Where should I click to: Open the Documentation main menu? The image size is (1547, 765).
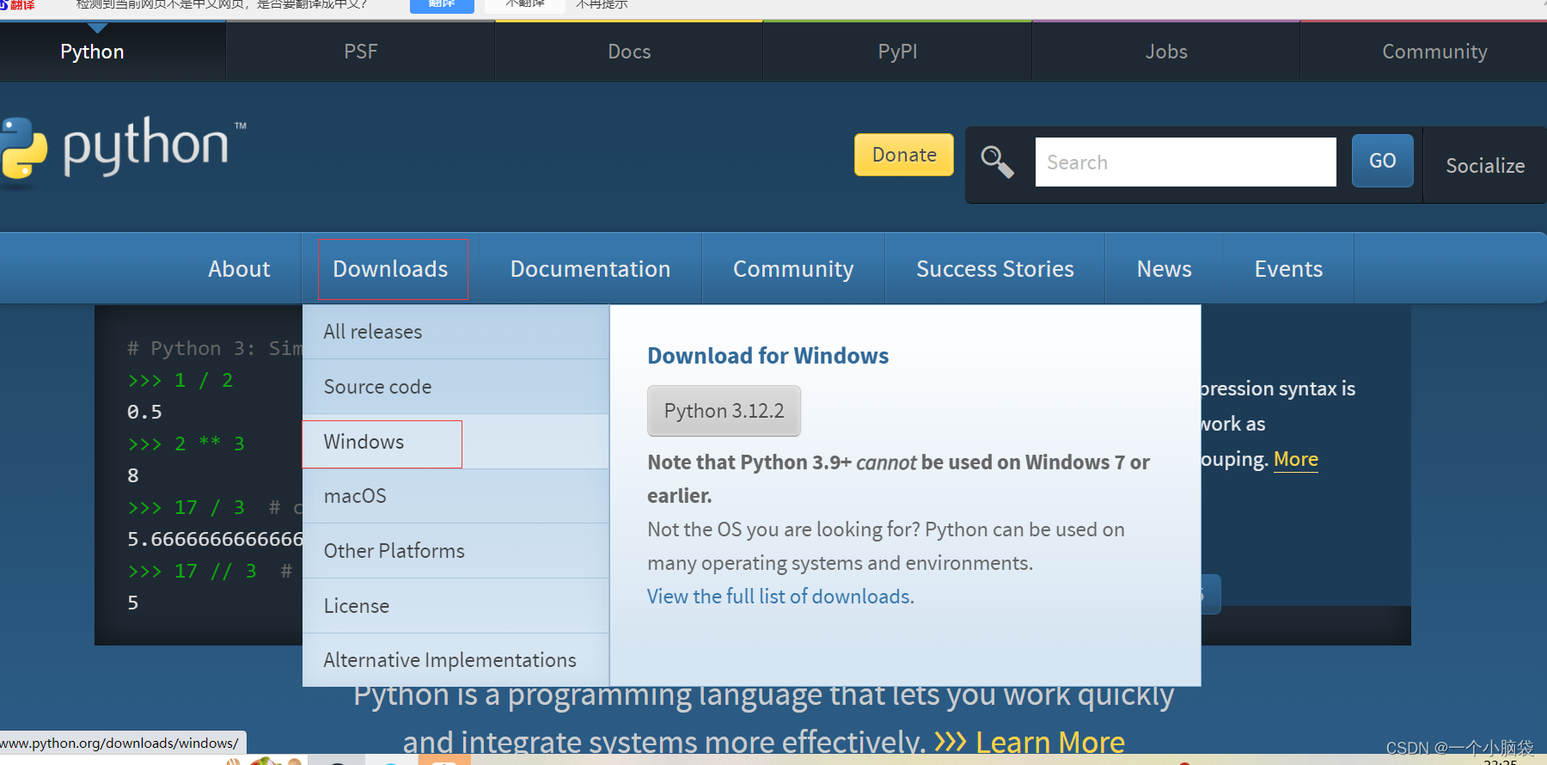tap(590, 269)
